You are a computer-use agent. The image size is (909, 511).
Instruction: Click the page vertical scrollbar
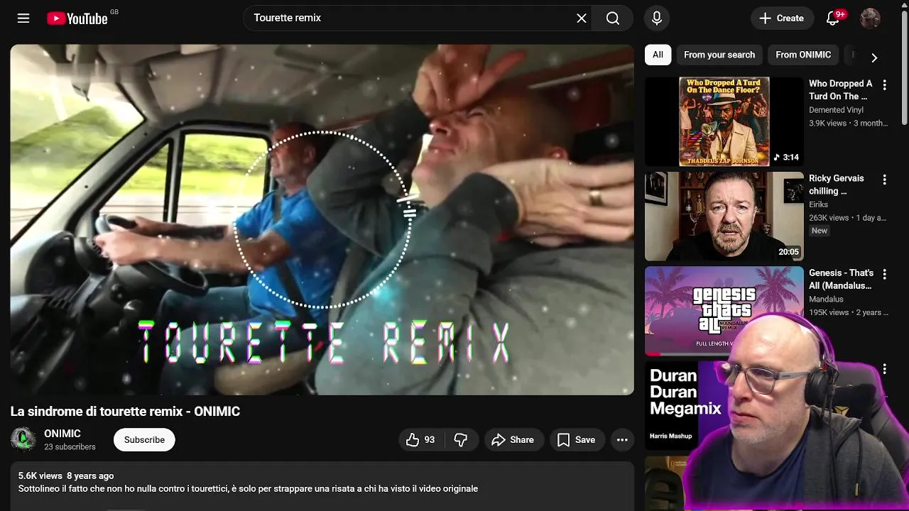pos(904,67)
